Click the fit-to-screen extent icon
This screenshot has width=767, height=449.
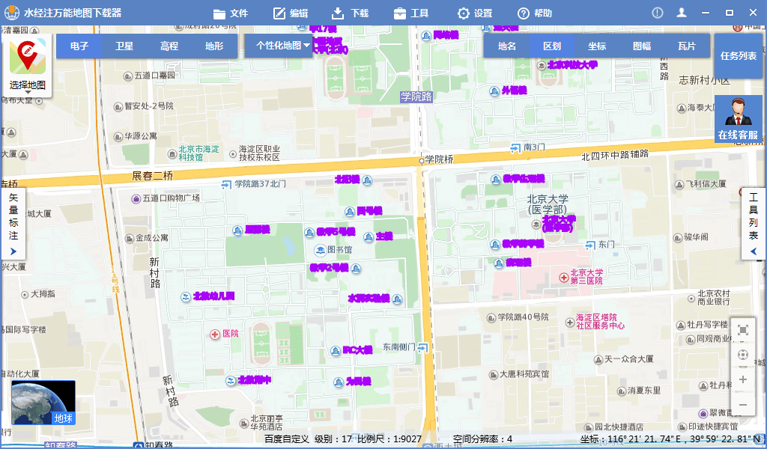point(742,330)
